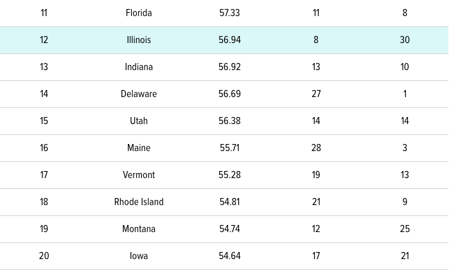Viewport: 449px width, 270px height.
Task: Click the value 25 in Montana row
Action: [405, 229]
